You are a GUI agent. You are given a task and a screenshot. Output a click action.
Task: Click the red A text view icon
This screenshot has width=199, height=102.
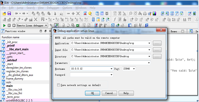[x=85, y=13]
